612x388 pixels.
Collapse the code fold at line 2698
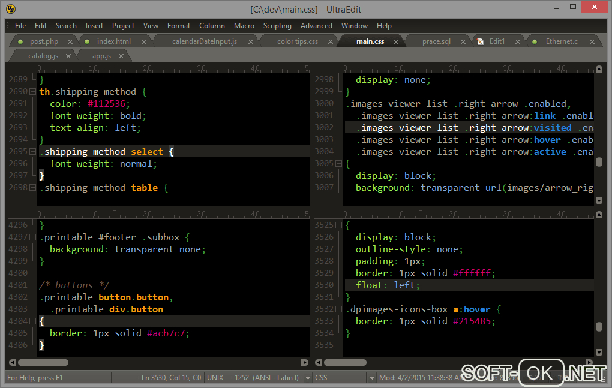[x=32, y=188]
